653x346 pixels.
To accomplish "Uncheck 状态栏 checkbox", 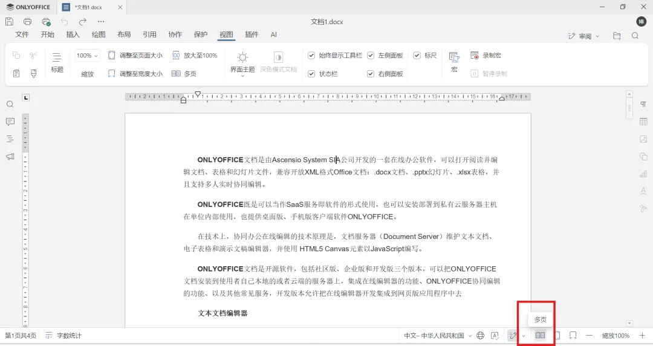I will (311, 74).
